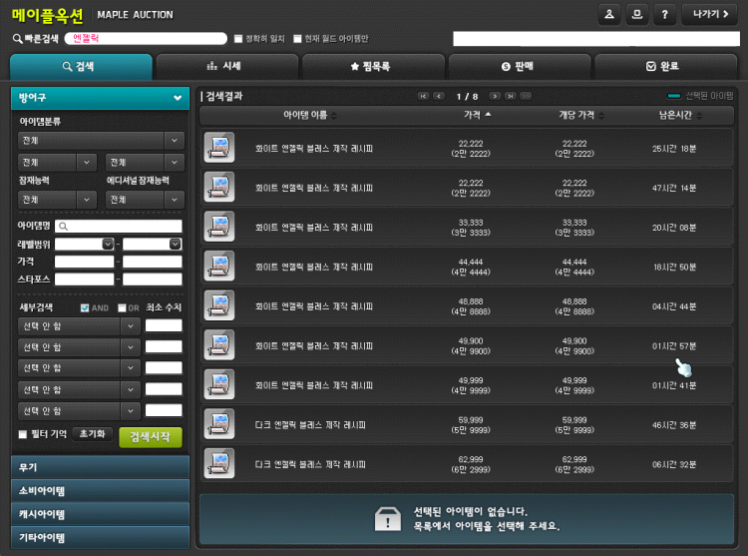The width and height of the screenshot is (748, 556).
Task: Expand the 캐시아이템 category
Action: (x=100, y=514)
